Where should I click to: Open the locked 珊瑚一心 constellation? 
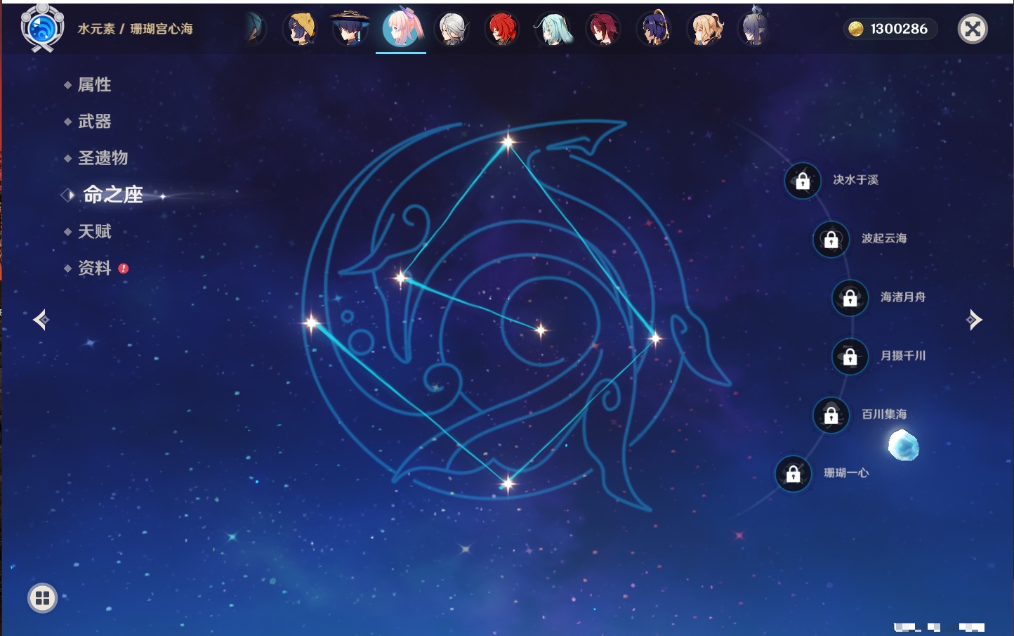(x=793, y=474)
